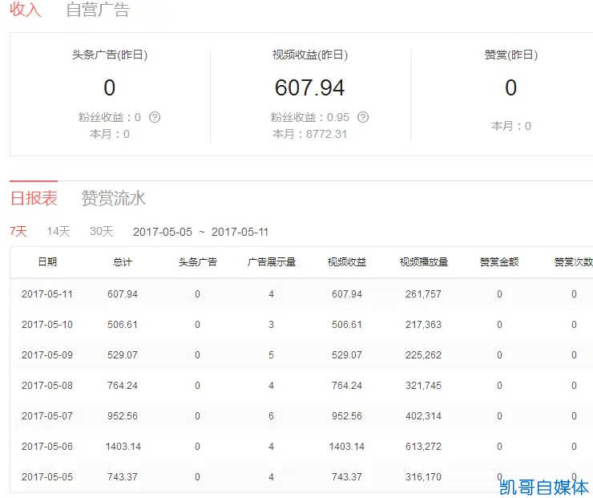This screenshot has width=593, height=498.
Task: Click the 广告展示量 column header
Action: pos(272,262)
